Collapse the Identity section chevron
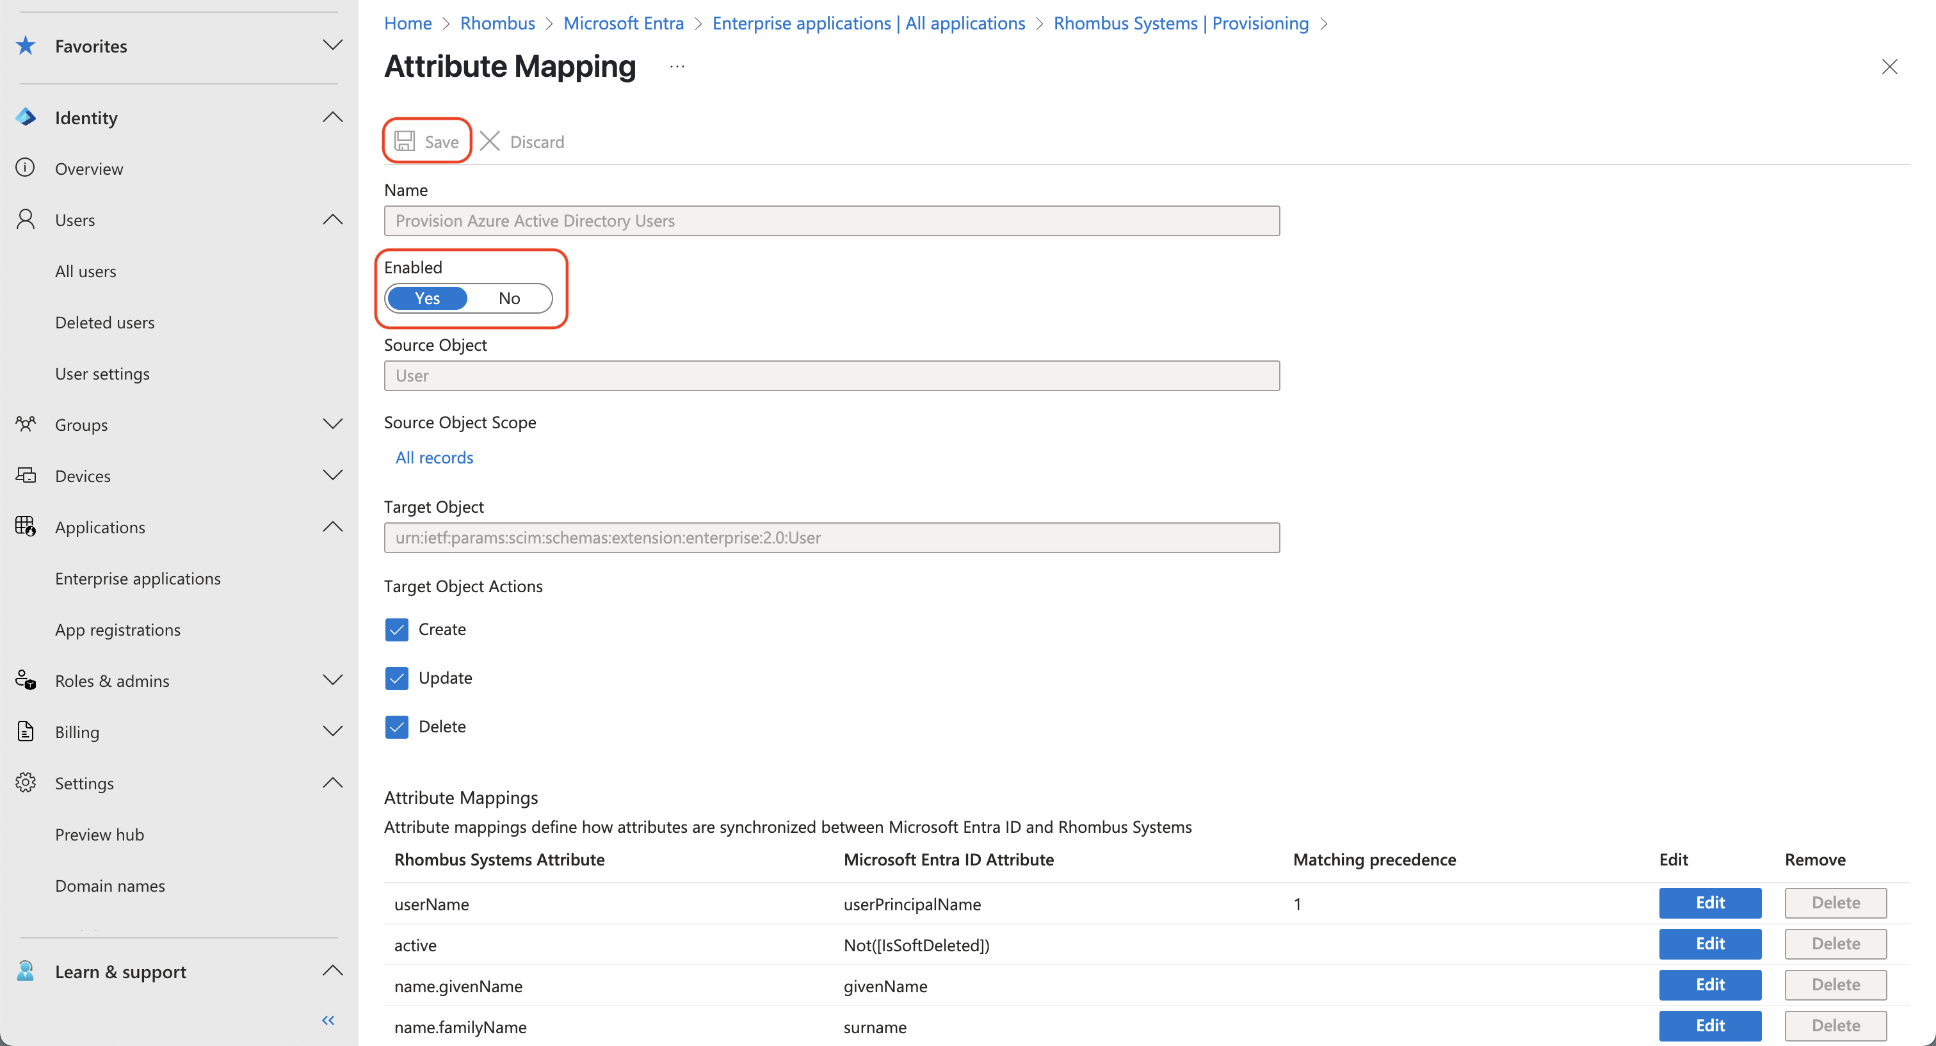Screen dimensions: 1936x1046 pyautogui.click(x=332, y=117)
